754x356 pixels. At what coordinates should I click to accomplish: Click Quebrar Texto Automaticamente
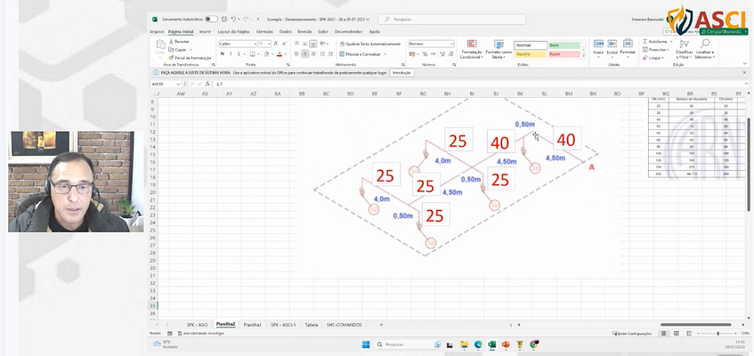pyautogui.click(x=369, y=44)
